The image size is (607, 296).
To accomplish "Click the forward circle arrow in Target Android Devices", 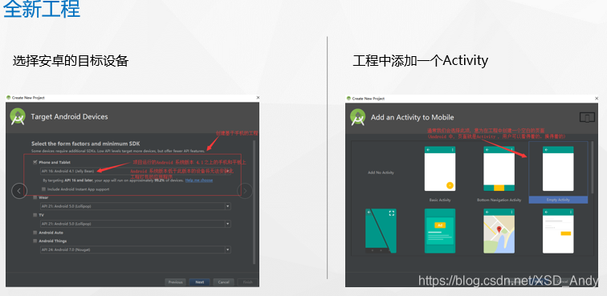I will point(245,190).
